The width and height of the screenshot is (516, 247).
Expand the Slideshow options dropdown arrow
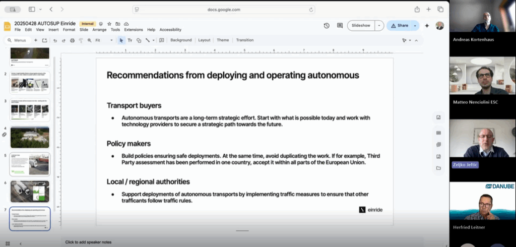coord(379,25)
